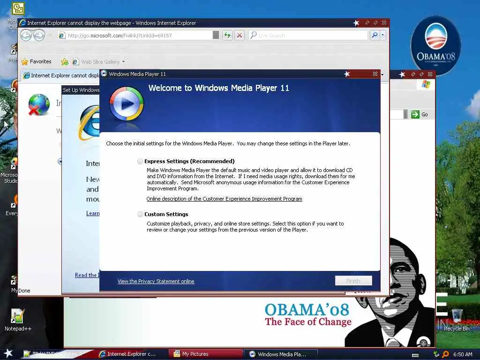Click the Media Player title bar app icon
This screenshot has height=360, width=480.
[x=104, y=74]
